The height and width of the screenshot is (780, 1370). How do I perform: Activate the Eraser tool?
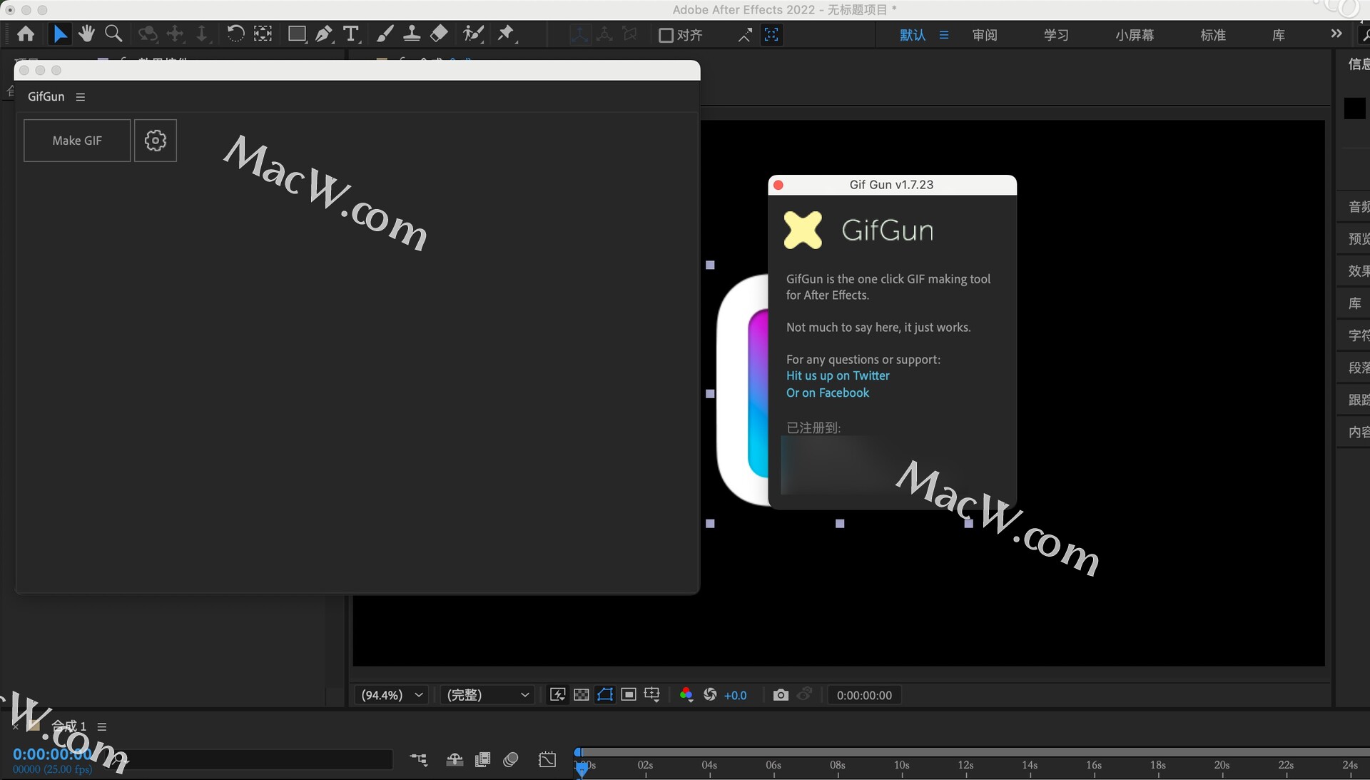pyautogui.click(x=439, y=34)
